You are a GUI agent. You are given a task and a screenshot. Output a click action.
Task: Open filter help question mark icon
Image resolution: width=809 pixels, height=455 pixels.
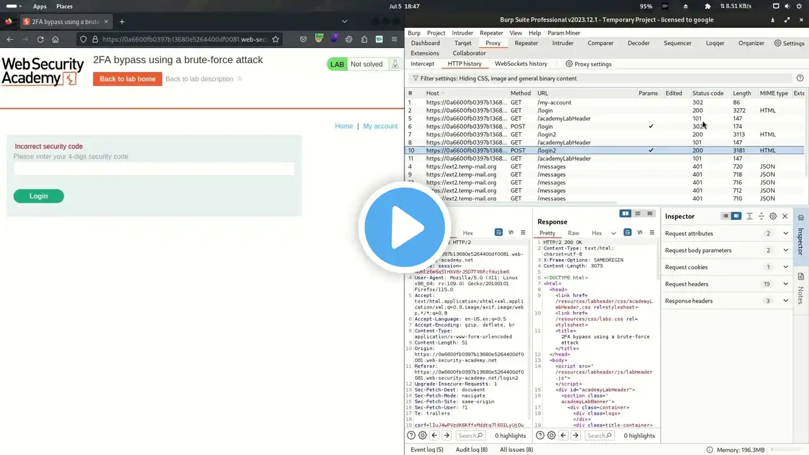pos(800,78)
